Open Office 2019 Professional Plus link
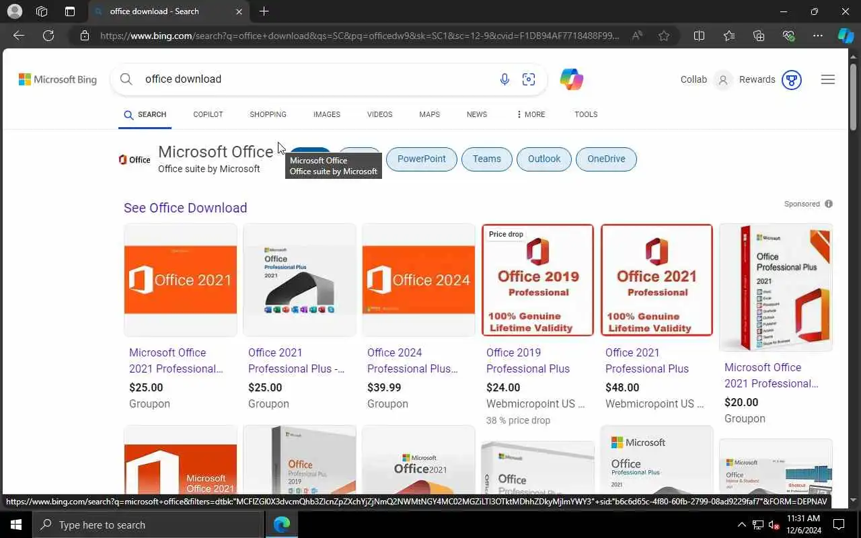This screenshot has width=861, height=538. pyautogui.click(x=528, y=360)
